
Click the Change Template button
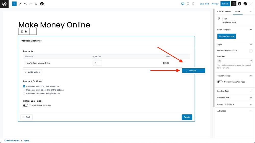[226, 36]
